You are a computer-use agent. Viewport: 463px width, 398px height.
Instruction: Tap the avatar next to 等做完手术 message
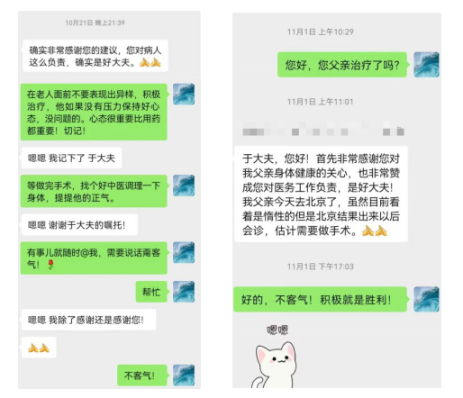pyautogui.click(x=184, y=185)
